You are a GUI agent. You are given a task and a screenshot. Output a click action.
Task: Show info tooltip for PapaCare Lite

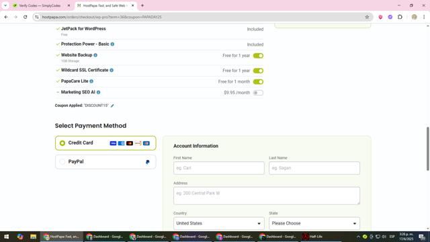point(91,81)
